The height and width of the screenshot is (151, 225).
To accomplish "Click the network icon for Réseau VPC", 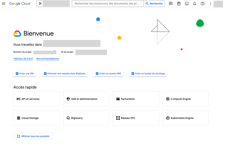I will point(118,118).
